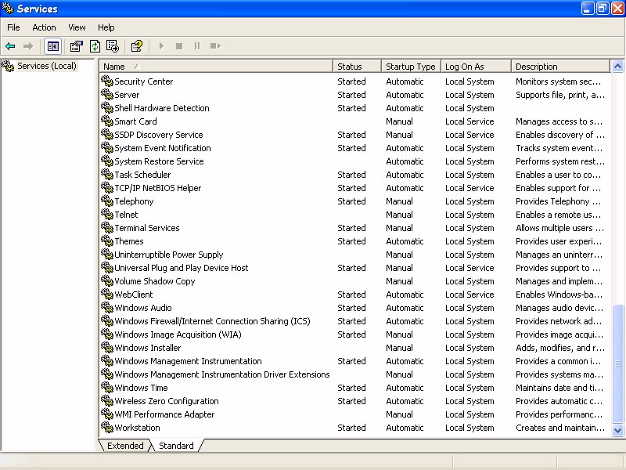Click the Refresh toolbar icon

[95, 46]
